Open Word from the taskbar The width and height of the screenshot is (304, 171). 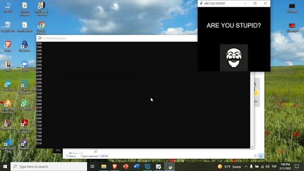[136, 167]
